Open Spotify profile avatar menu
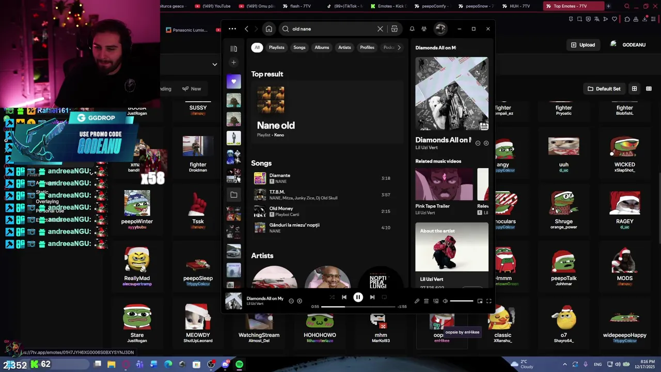The height and width of the screenshot is (372, 661). pyautogui.click(x=440, y=29)
